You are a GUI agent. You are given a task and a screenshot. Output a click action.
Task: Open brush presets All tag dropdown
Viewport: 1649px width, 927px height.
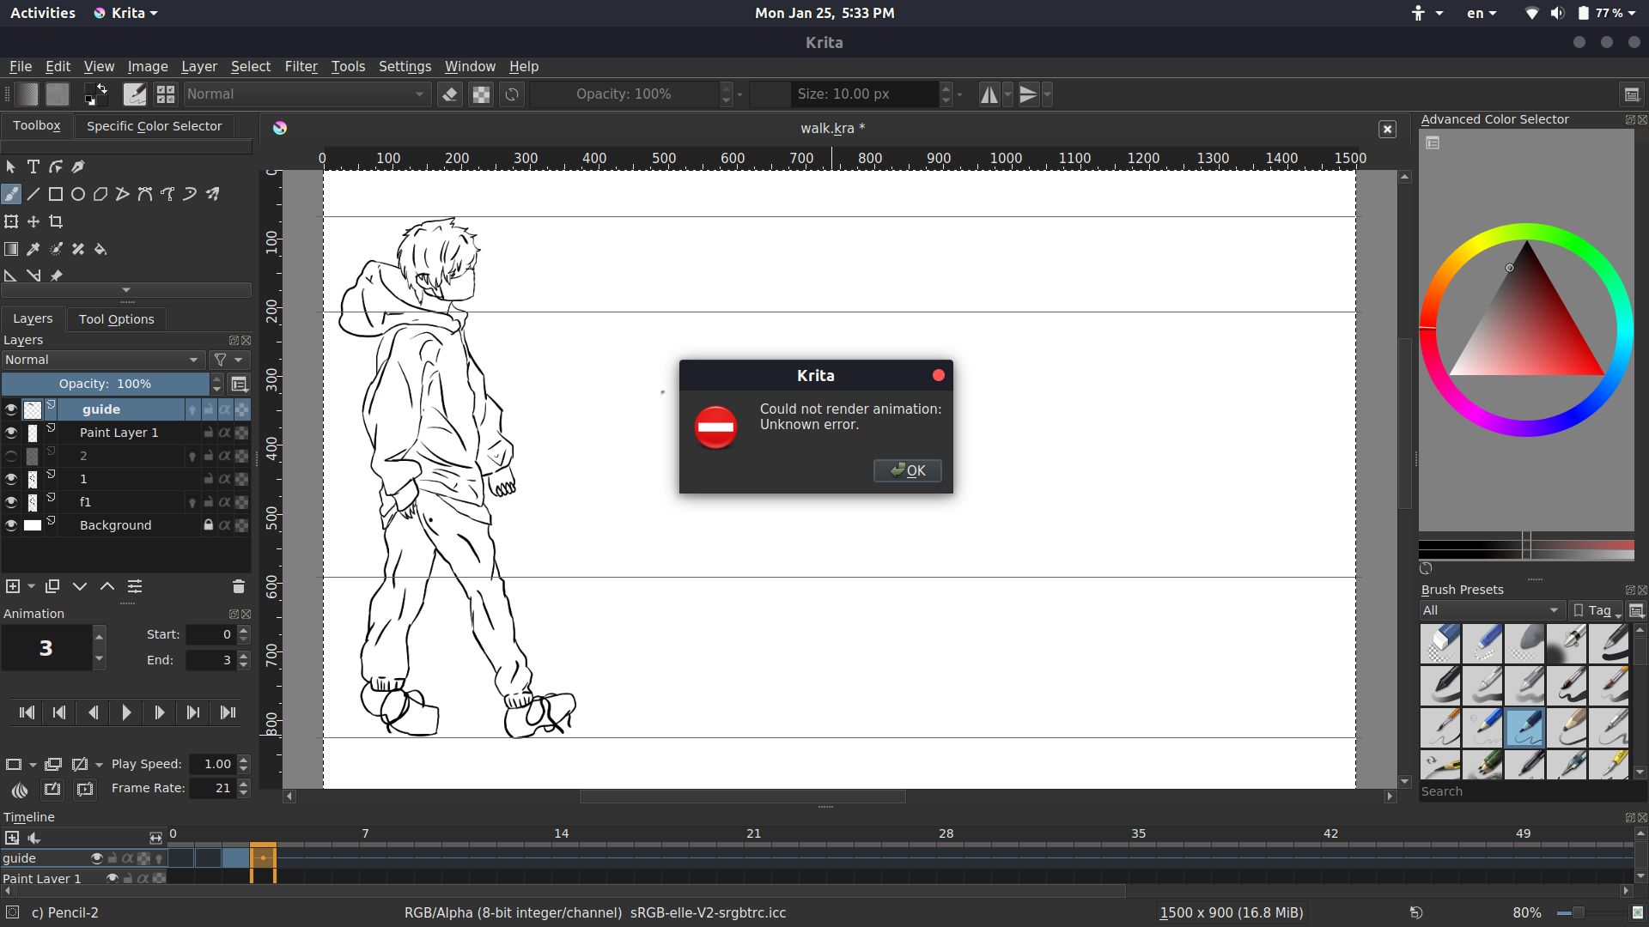[1490, 610]
